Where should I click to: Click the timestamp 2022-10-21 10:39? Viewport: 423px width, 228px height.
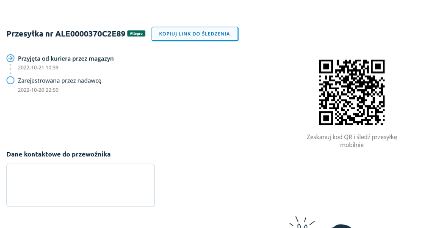pyautogui.click(x=38, y=68)
